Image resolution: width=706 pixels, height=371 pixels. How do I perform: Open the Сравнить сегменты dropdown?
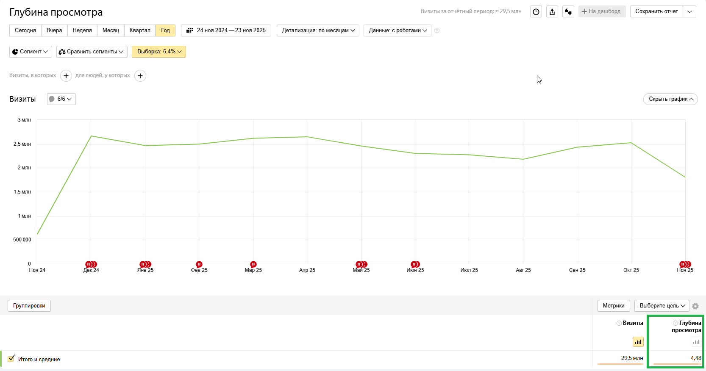pos(92,52)
